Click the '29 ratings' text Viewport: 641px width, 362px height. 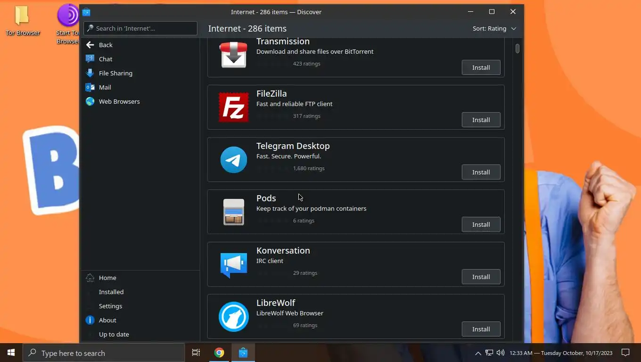(x=305, y=273)
